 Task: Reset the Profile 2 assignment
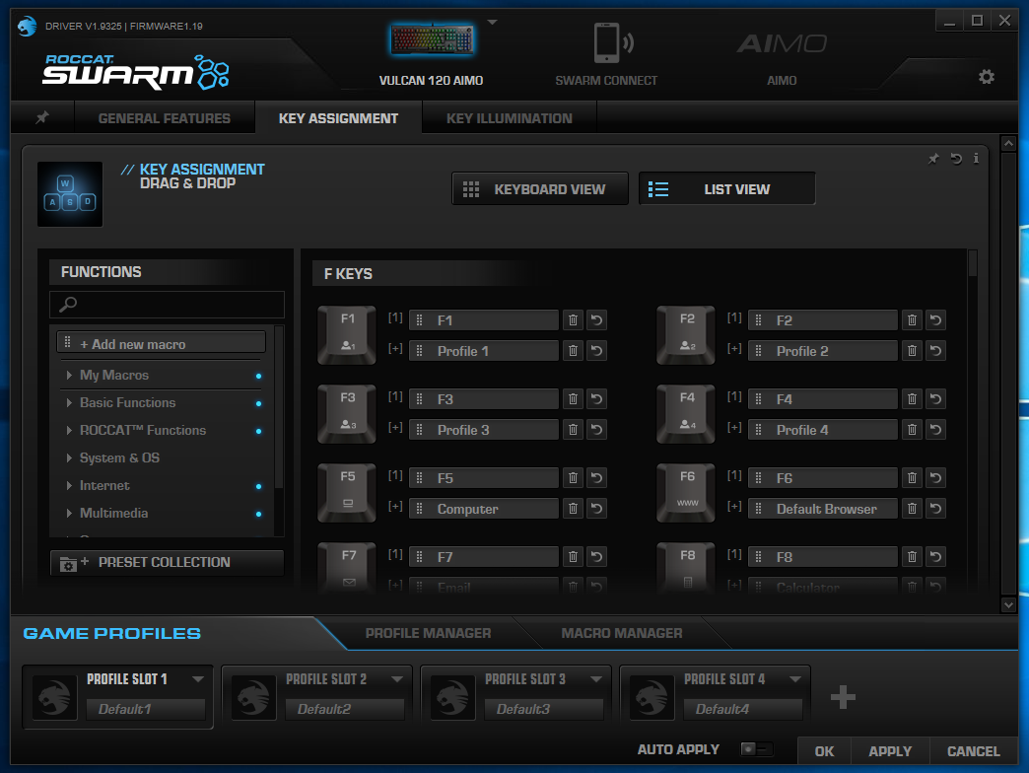tap(935, 351)
